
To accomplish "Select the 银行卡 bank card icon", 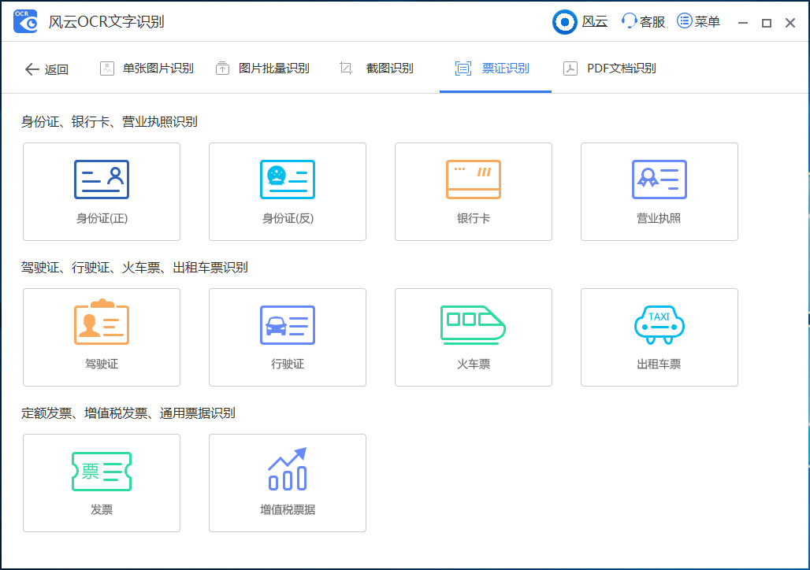I will click(474, 180).
